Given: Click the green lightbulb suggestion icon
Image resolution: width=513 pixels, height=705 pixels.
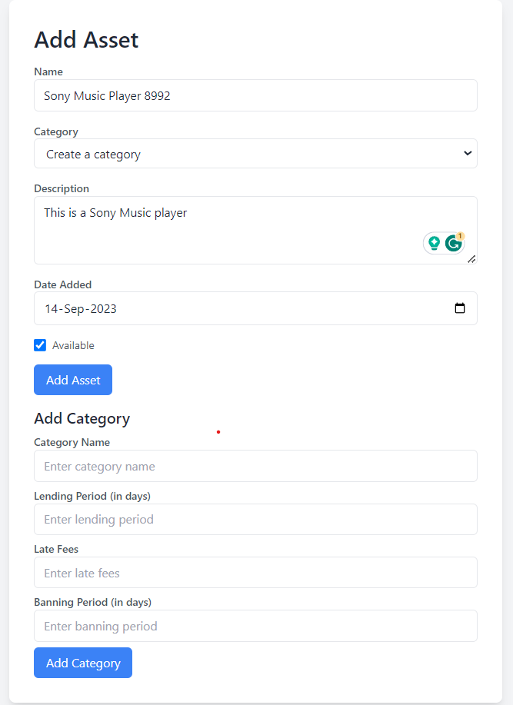Looking at the screenshot, I should [x=434, y=243].
